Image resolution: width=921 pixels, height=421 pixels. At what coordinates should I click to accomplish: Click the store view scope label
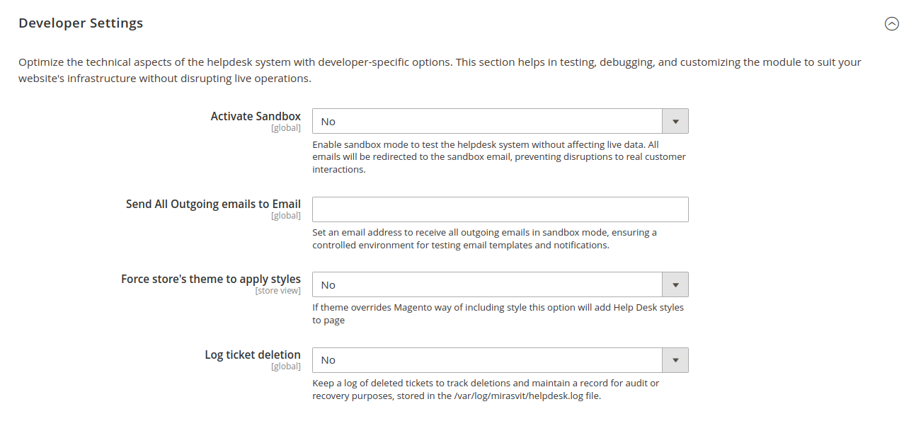(x=278, y=291)
